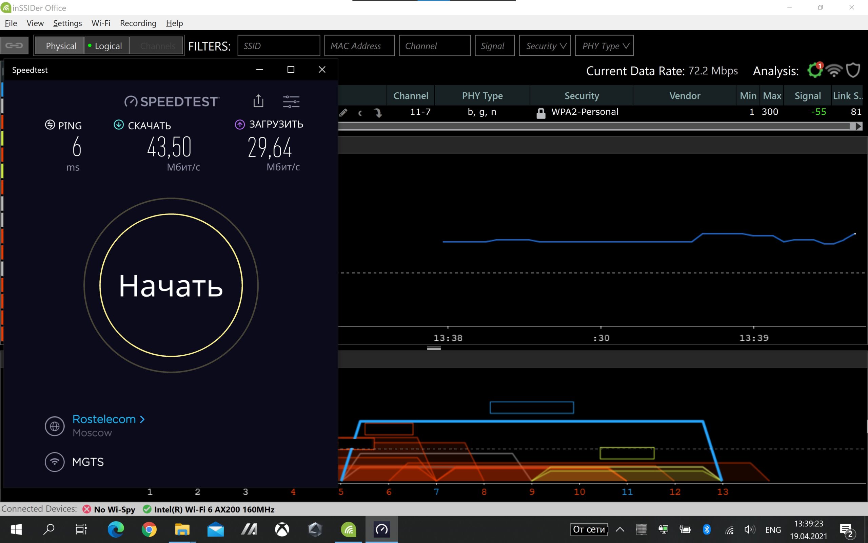
Task: Click the MGTS Wi-Fi connection icon
Action: [55, 462]
